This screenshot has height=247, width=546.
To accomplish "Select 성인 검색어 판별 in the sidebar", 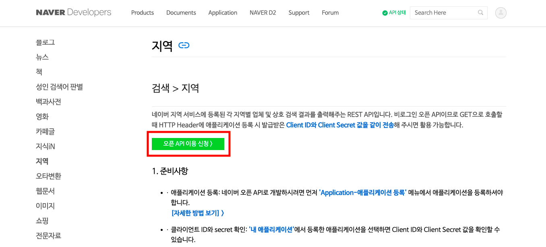I will pyautogui.click(x=59, y=87).
